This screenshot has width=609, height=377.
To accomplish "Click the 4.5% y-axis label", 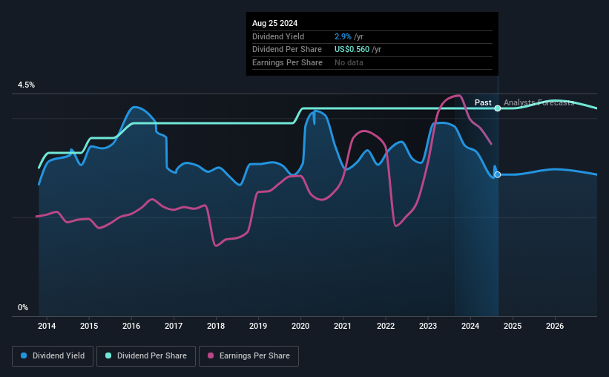I will (27, 85).
